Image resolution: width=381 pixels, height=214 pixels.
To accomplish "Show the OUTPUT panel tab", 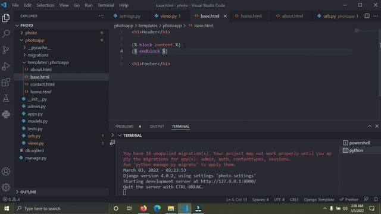I will (157, 127).
